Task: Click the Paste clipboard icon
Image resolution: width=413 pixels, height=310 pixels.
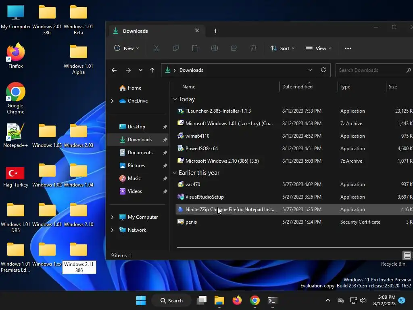Action: pyautogui.click(x=195, y=48)
